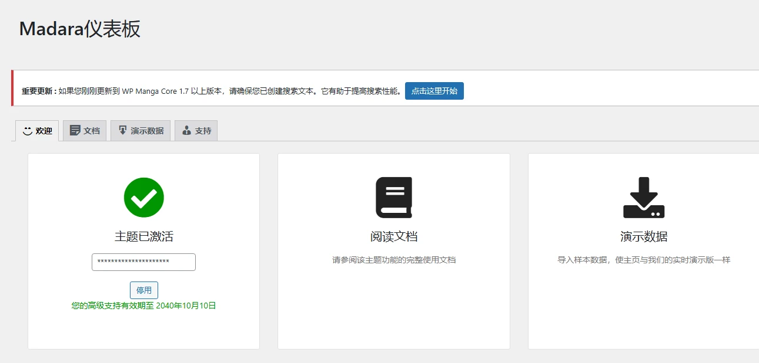Image resolution: width=759 pixels, height=363 pixels.
Task: Click the green support expiry date text
Action: point(143,305)
